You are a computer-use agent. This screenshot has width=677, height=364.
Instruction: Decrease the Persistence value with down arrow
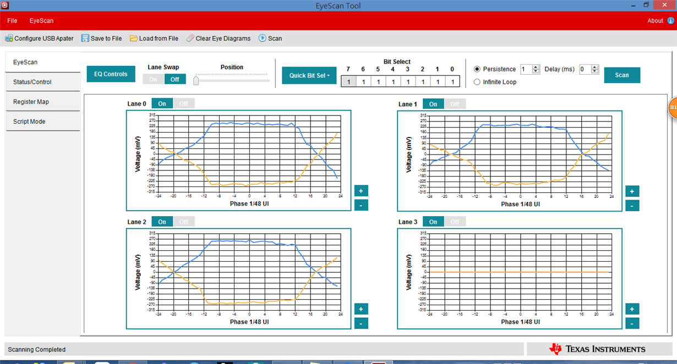coord(536,71)
